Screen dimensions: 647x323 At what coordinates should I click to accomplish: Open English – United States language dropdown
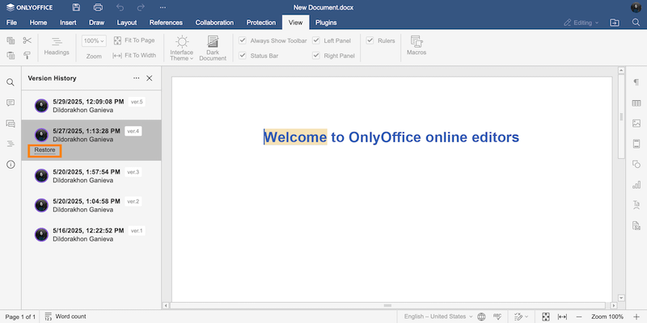(x=438, y=317)
